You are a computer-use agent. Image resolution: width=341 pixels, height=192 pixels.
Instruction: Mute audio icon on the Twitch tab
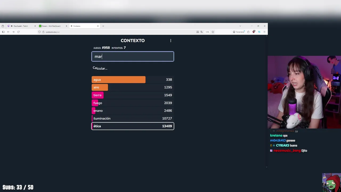point(12,26)
